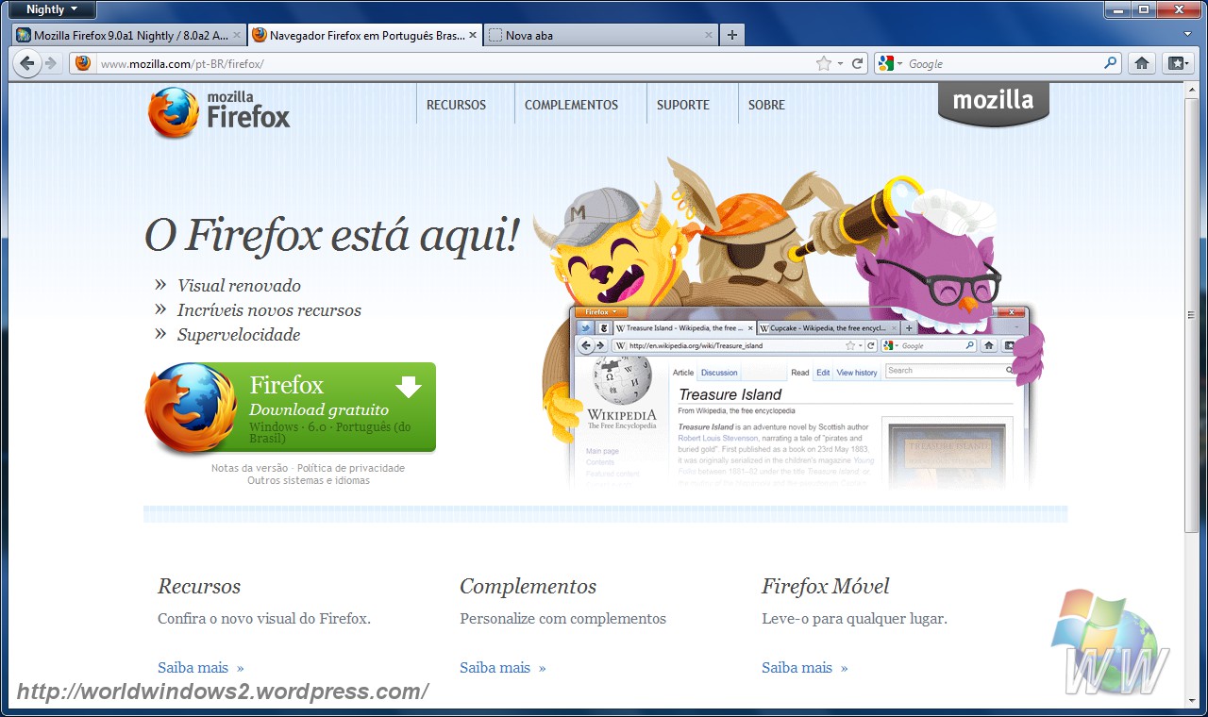
Task: Click the "Incríveis novos recursos" bullet text
Action: 269,309
